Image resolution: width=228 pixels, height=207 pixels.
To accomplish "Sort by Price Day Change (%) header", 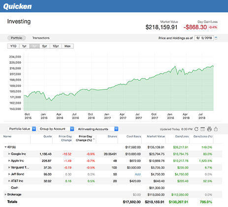I will (x=85, y=138).
